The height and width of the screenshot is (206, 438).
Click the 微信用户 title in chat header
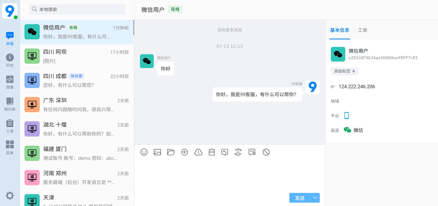pos(153,10)
